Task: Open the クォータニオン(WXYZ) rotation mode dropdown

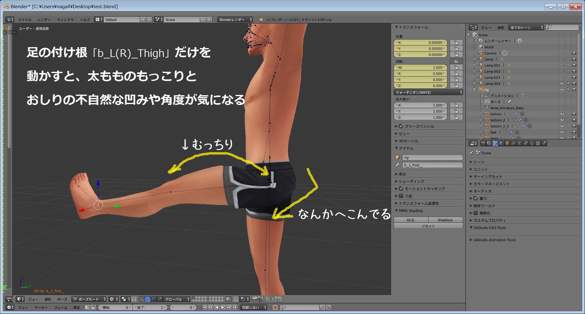Action: (428, 92)
